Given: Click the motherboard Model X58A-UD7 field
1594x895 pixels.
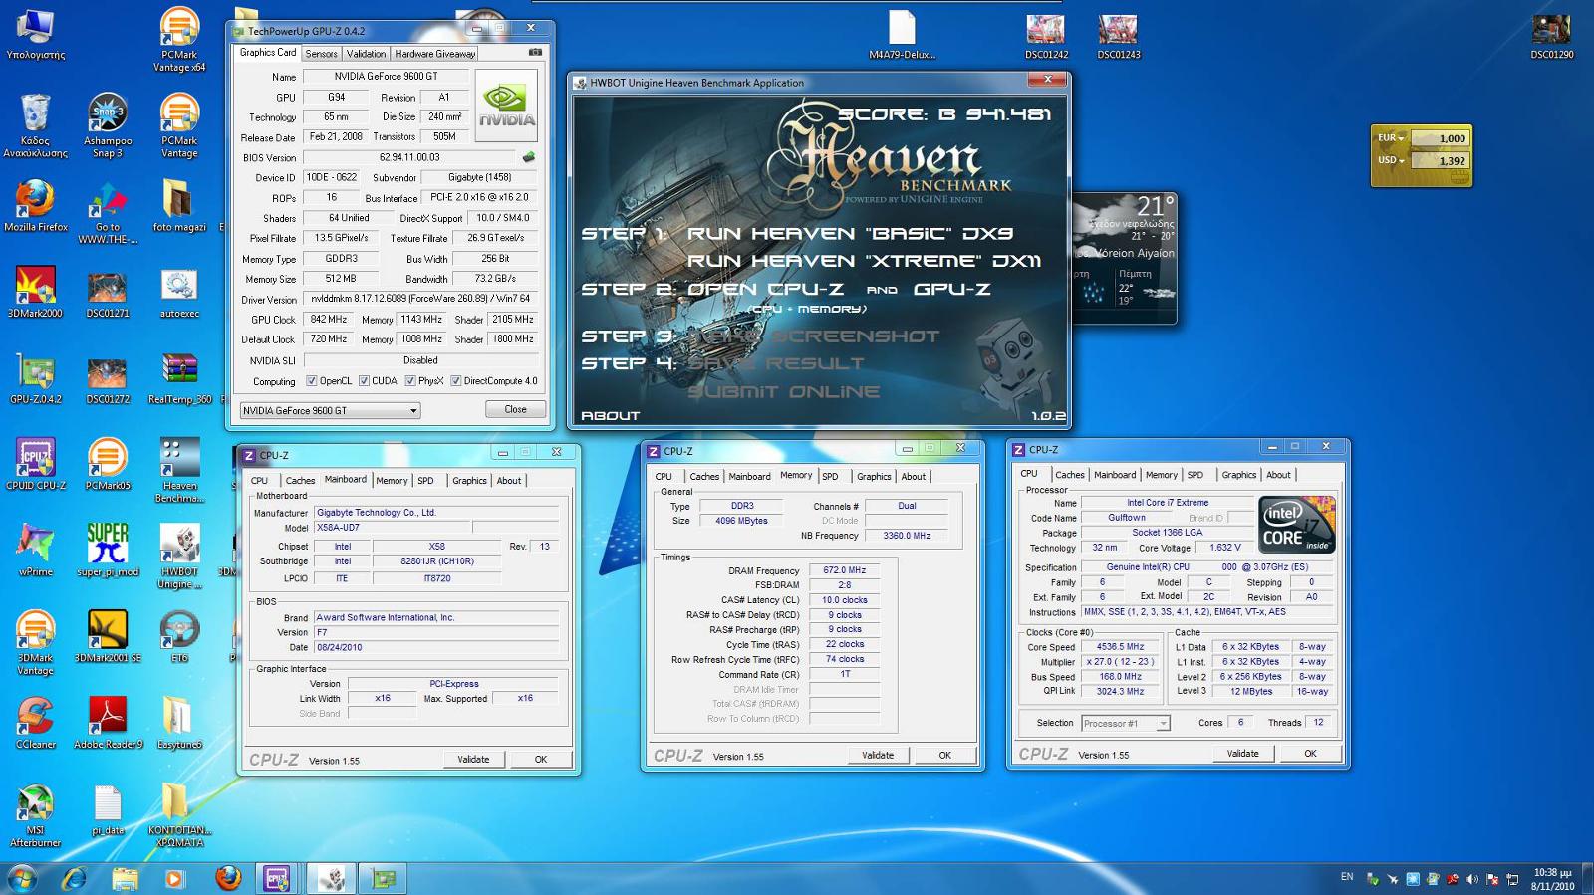Looking at the screenshot, I should click(x=392, y=528).
